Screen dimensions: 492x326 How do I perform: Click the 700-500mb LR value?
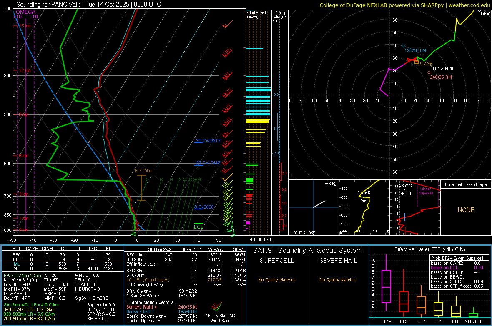point(29,319)
